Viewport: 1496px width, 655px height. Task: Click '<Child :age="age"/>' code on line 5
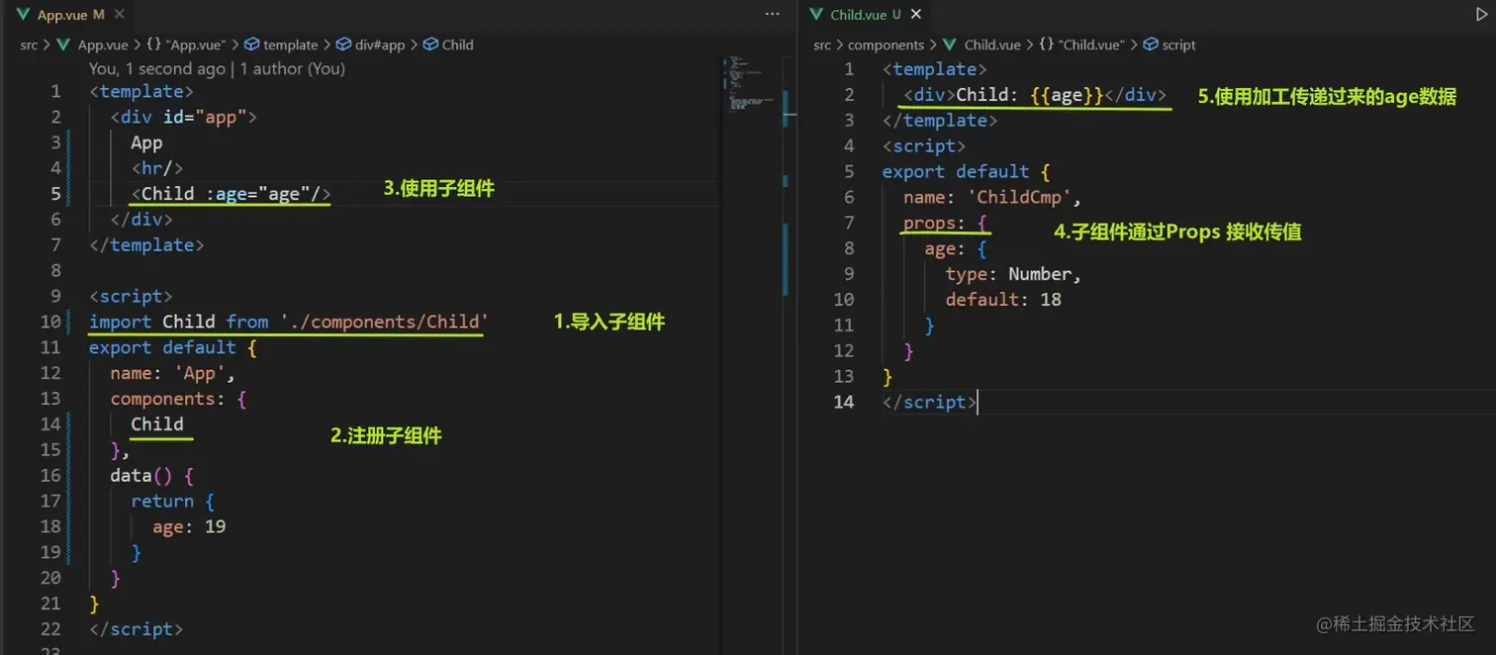[x=231, y=194]
